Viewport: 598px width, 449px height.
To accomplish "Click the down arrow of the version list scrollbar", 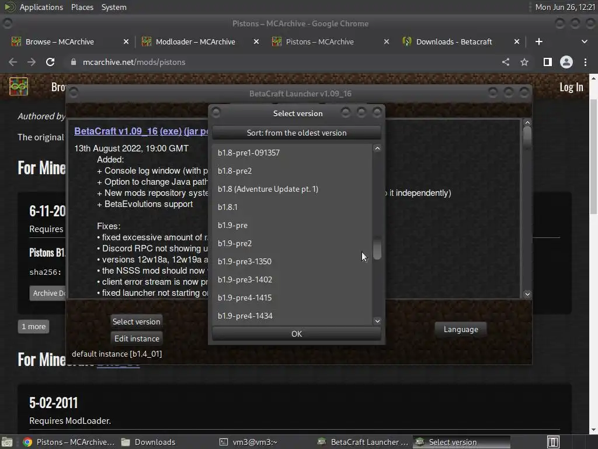I will point(377,321).
